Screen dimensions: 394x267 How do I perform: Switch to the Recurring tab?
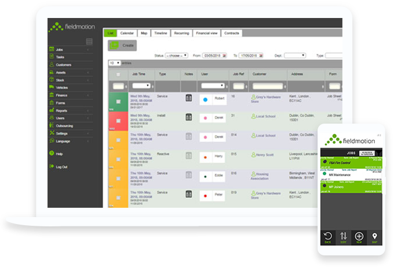[x=181, y=33]
